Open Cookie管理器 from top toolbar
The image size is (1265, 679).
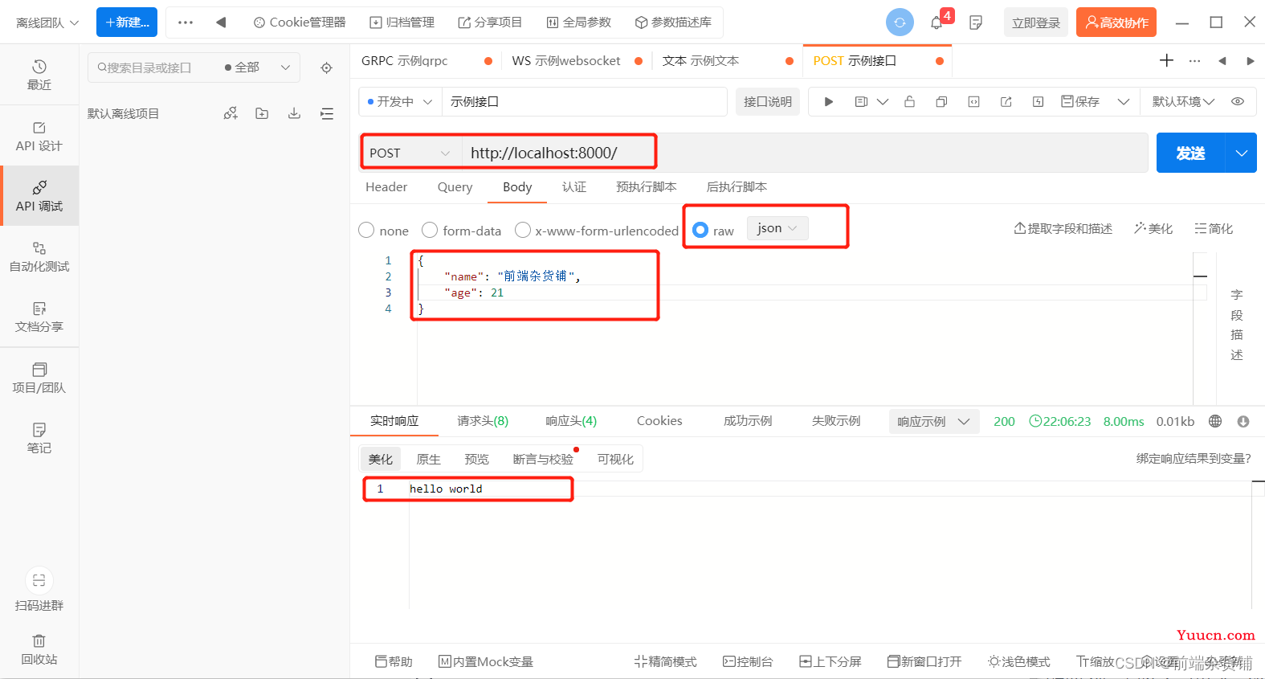click(x=300, y=22)
